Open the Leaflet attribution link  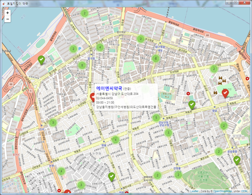point(194,191)
